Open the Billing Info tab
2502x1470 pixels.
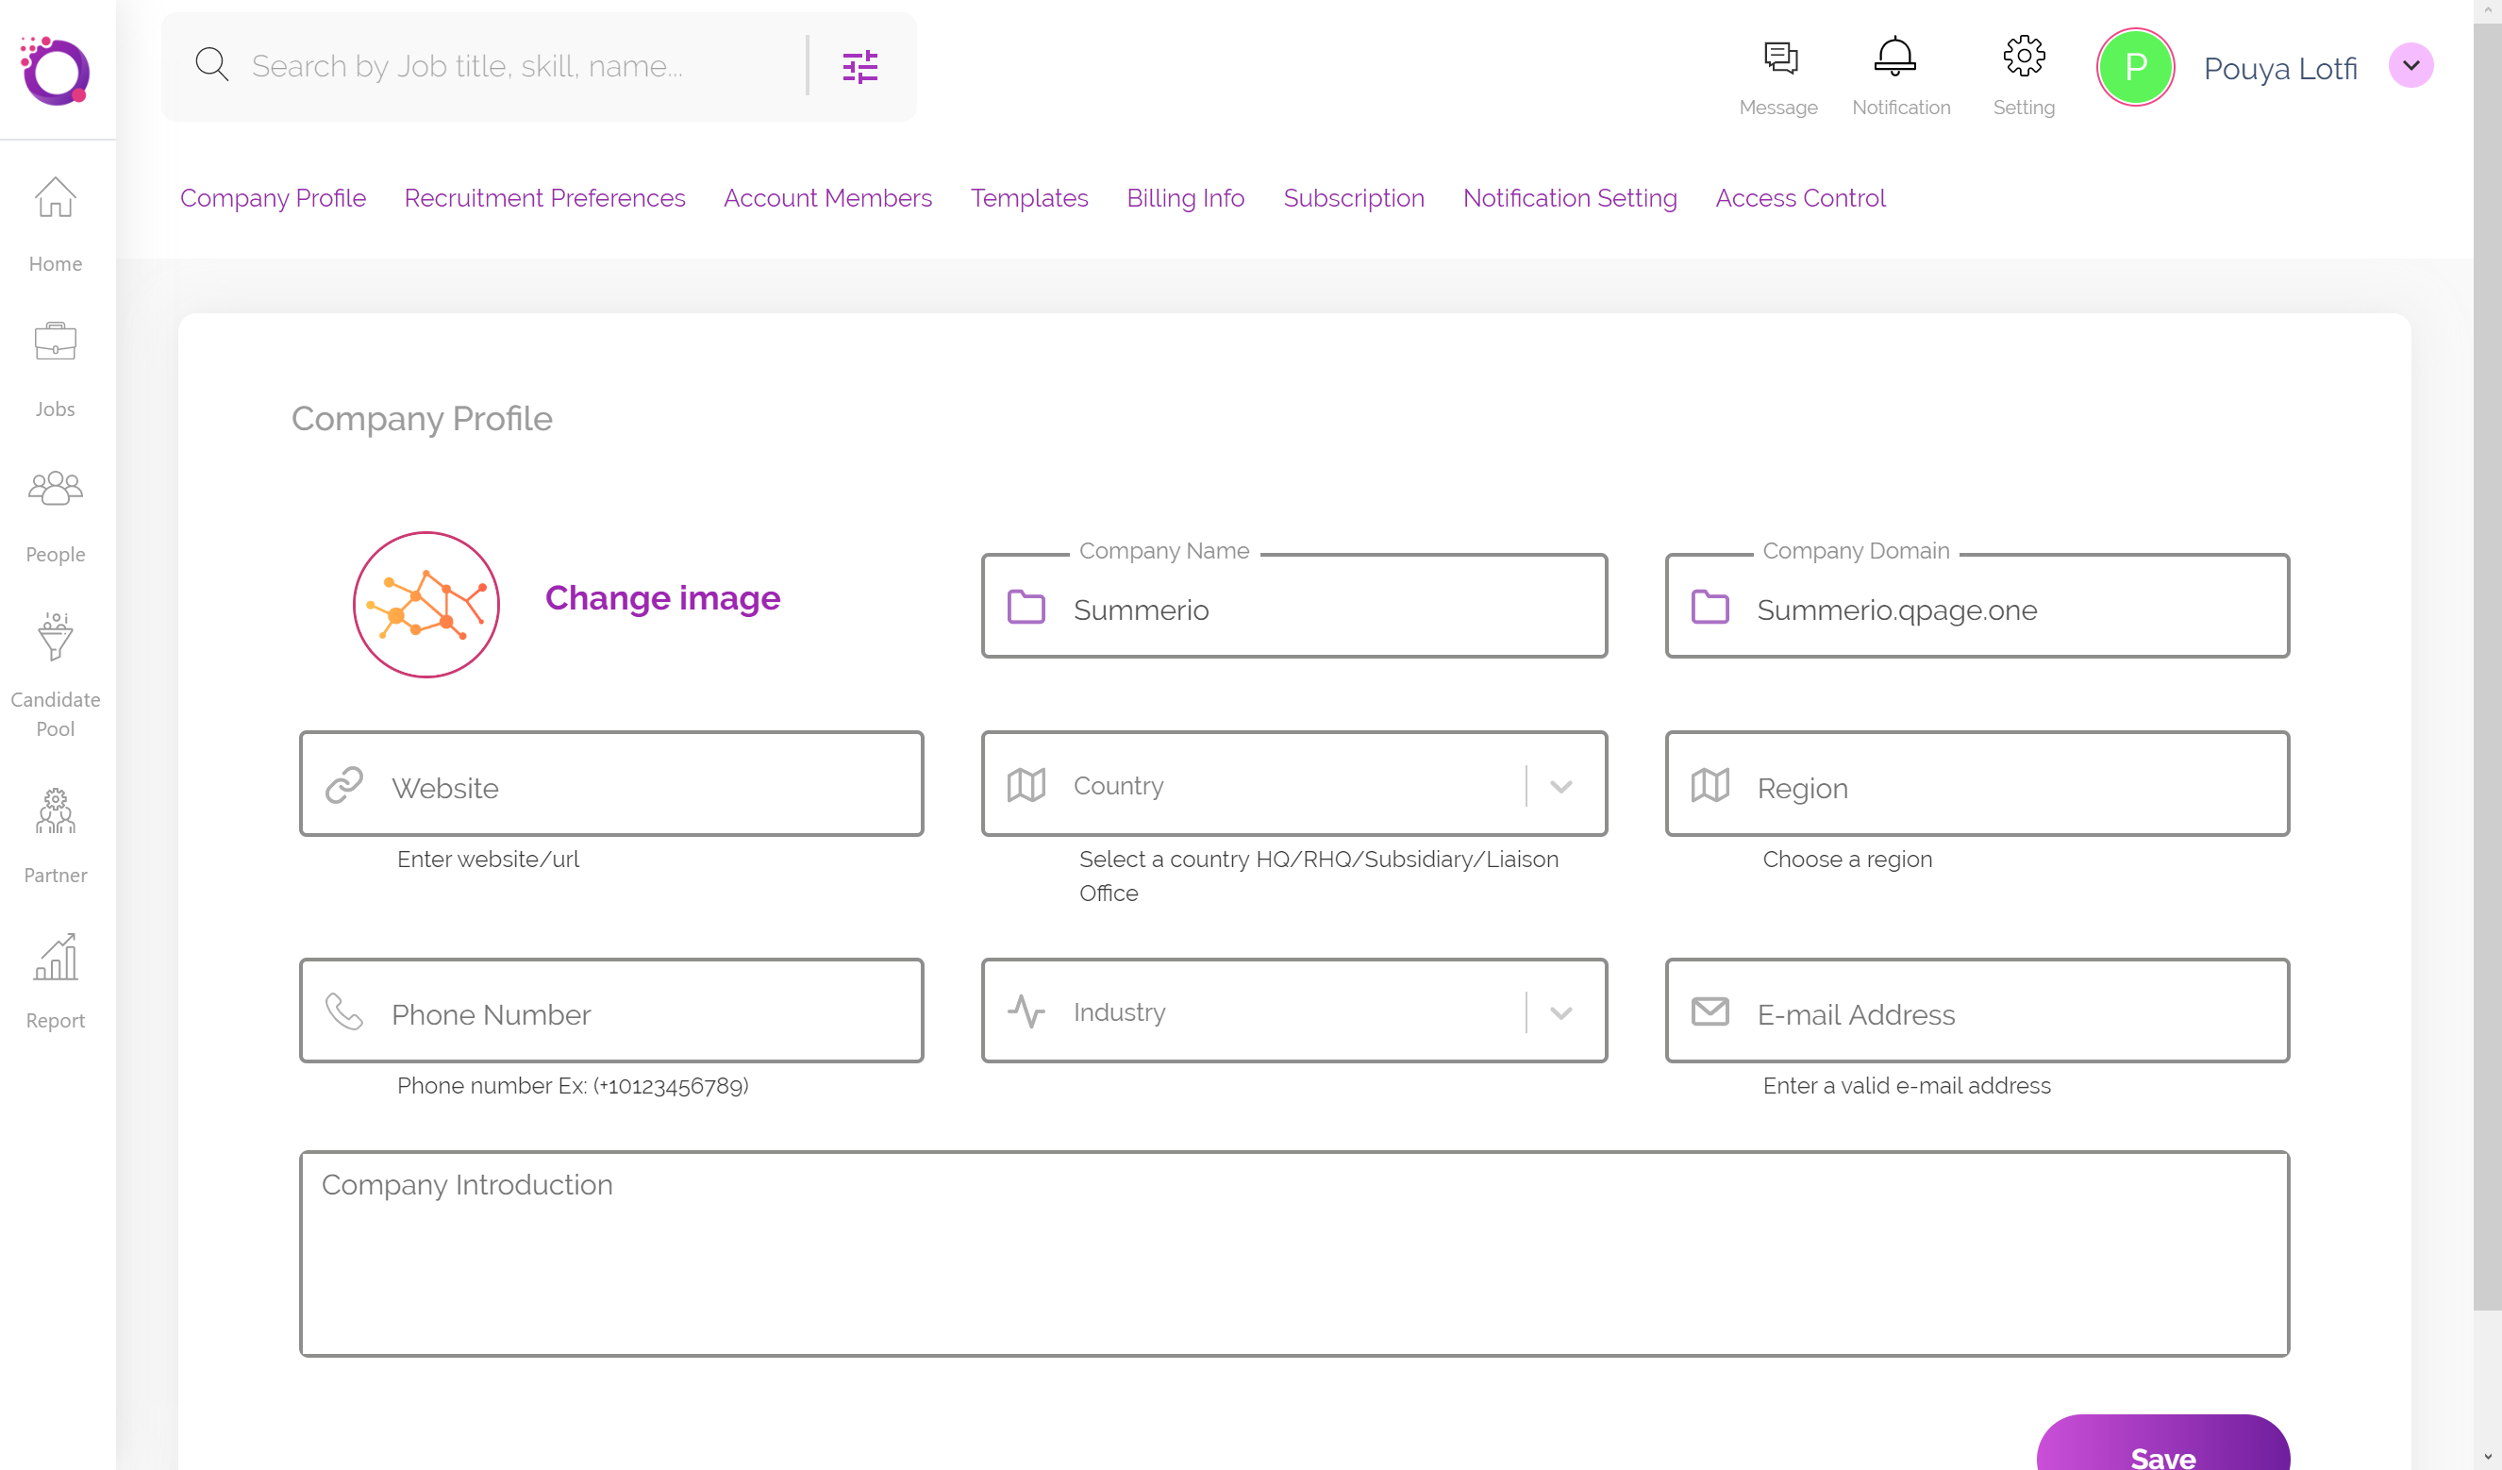1186,197
